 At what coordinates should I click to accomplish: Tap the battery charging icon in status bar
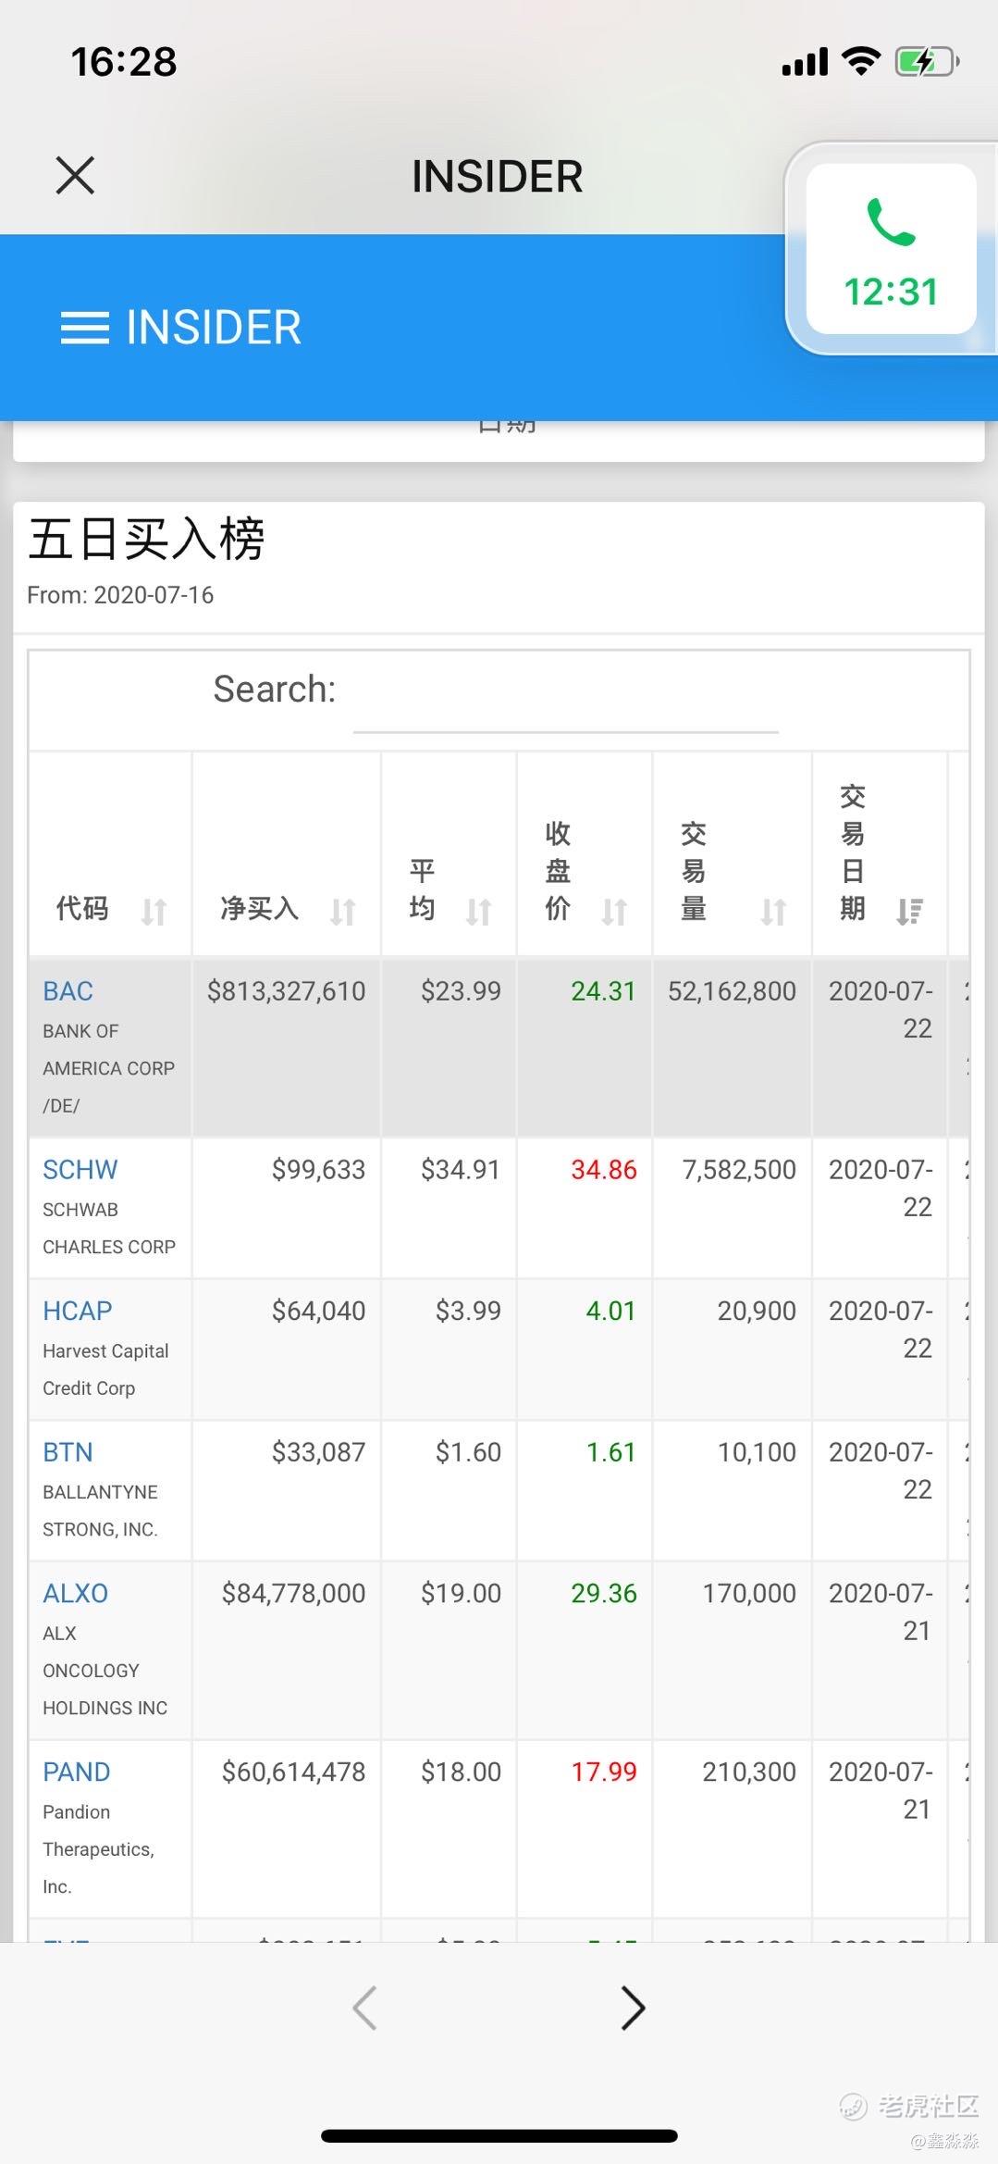point(927,62)
